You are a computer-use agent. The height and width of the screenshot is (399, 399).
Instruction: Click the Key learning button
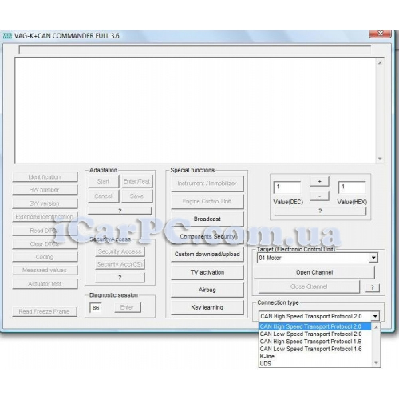(207, 307)
